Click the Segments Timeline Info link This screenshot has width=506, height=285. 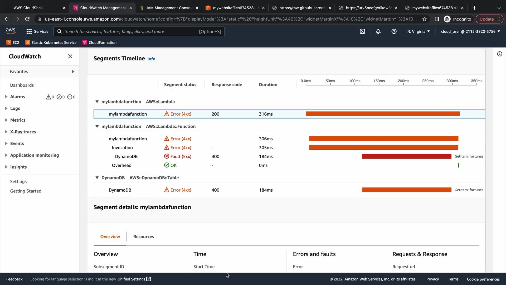[x=151, y=59]
